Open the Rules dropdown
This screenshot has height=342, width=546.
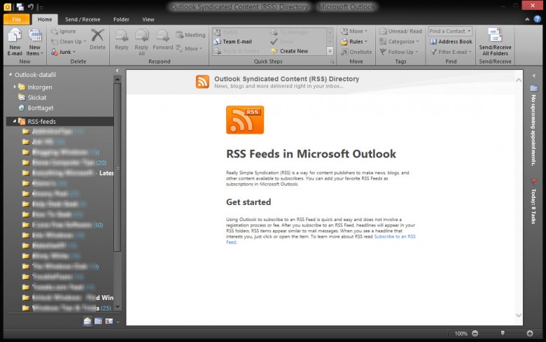pos(353,41)
